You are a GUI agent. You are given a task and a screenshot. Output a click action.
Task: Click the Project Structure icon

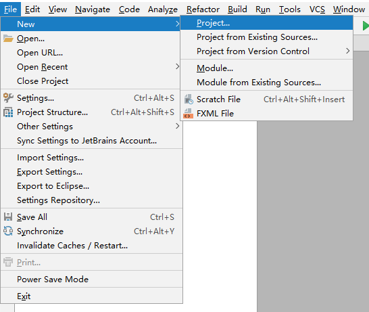pyautogui.click(x=8, y=112)
